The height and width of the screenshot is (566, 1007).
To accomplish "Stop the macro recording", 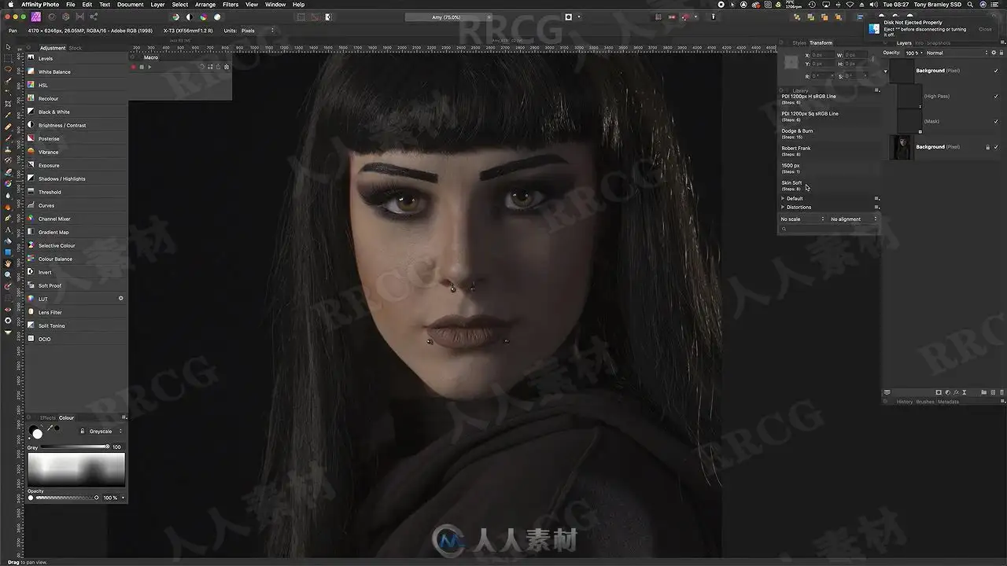I will click(x=142, y=67).
